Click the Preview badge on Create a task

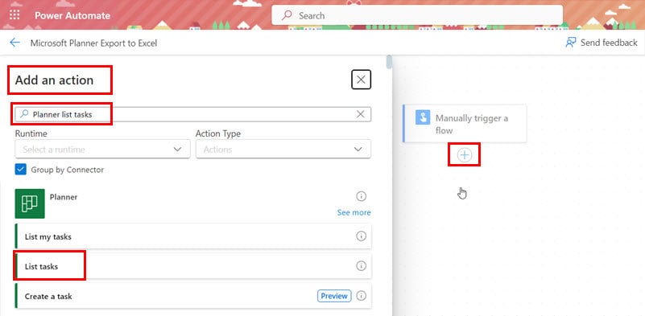coord(334,296)
